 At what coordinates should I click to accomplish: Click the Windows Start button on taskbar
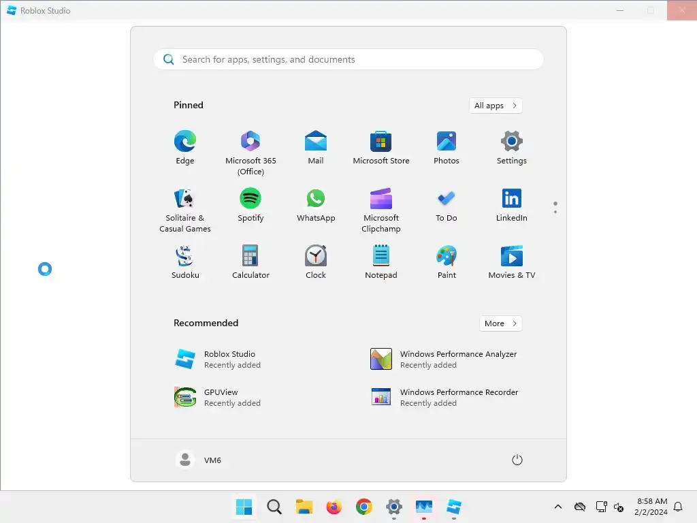(x=244, y=507)
